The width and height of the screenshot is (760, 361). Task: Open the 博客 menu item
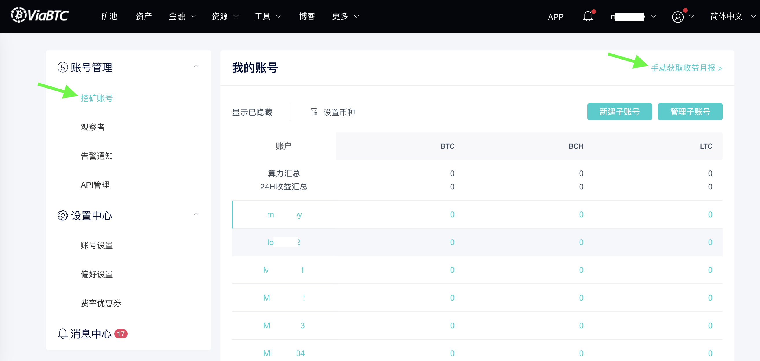(307, 16)
